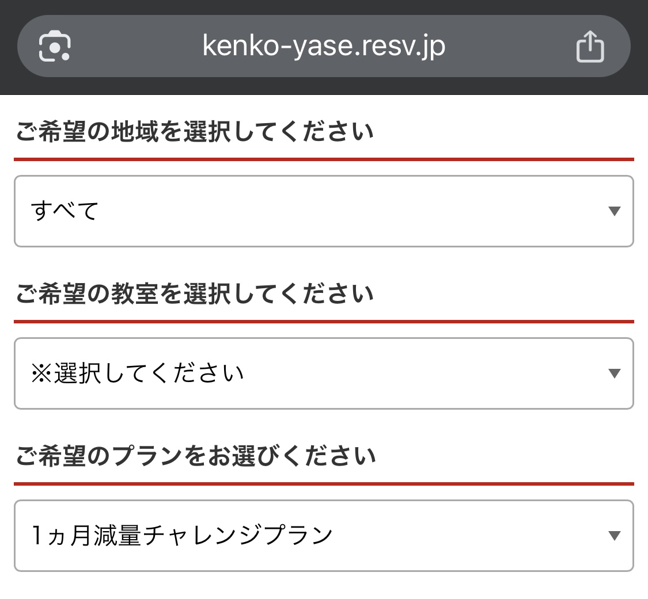The image size is (648, 599).
Task: Click the kenko-yase.resv.jp URL text
Action: (324, 46)
